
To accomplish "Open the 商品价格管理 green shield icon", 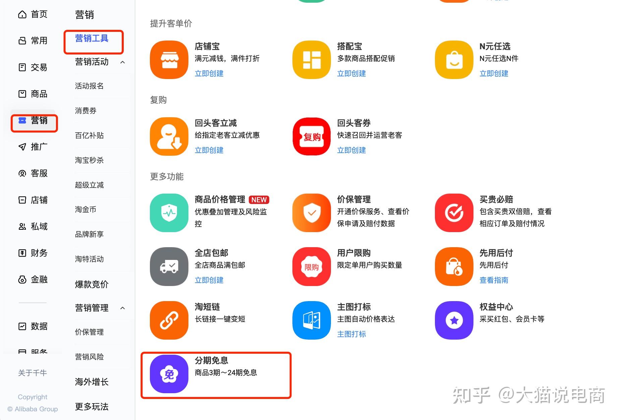I will coord(169,213).
